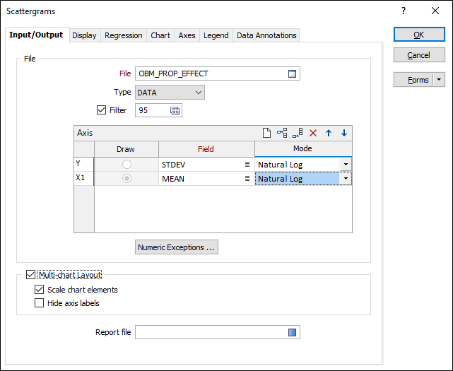Open field list icon for STDEV row
The image size is (453, 371).
tap(247, 165)
